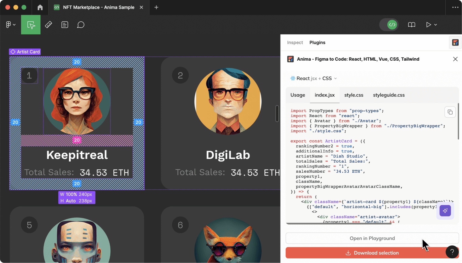Image resolution: width=462 pixels, height=263 pixels.
Task: Click the pink 20 gap spacing badge
Action: (77, 140)
